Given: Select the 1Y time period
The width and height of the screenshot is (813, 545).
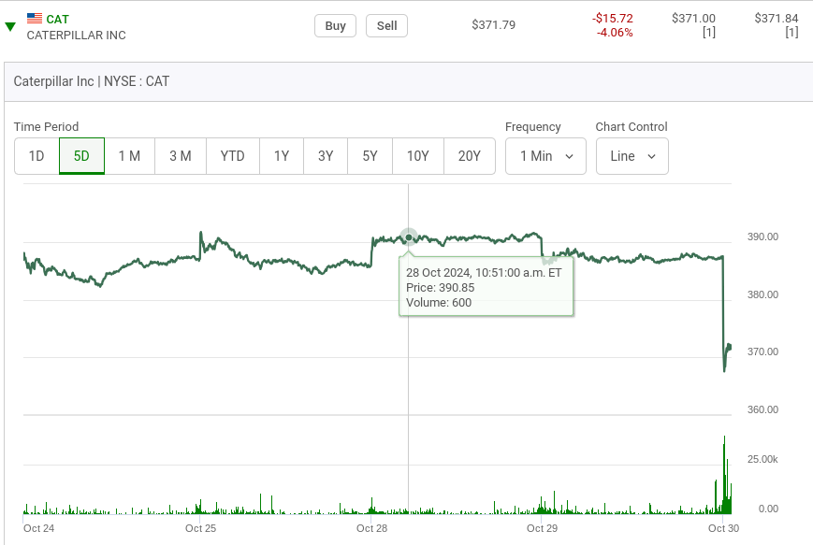Looking at the screenshot, I should (281, 156).
